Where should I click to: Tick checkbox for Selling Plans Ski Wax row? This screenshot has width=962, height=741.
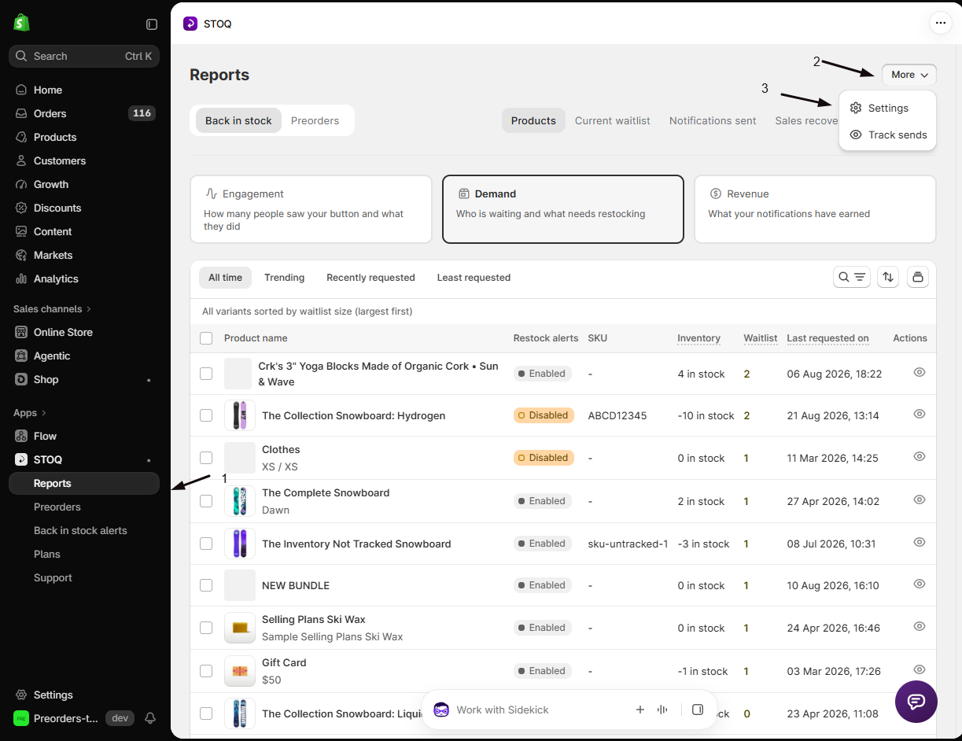click(x=206, y=628)
